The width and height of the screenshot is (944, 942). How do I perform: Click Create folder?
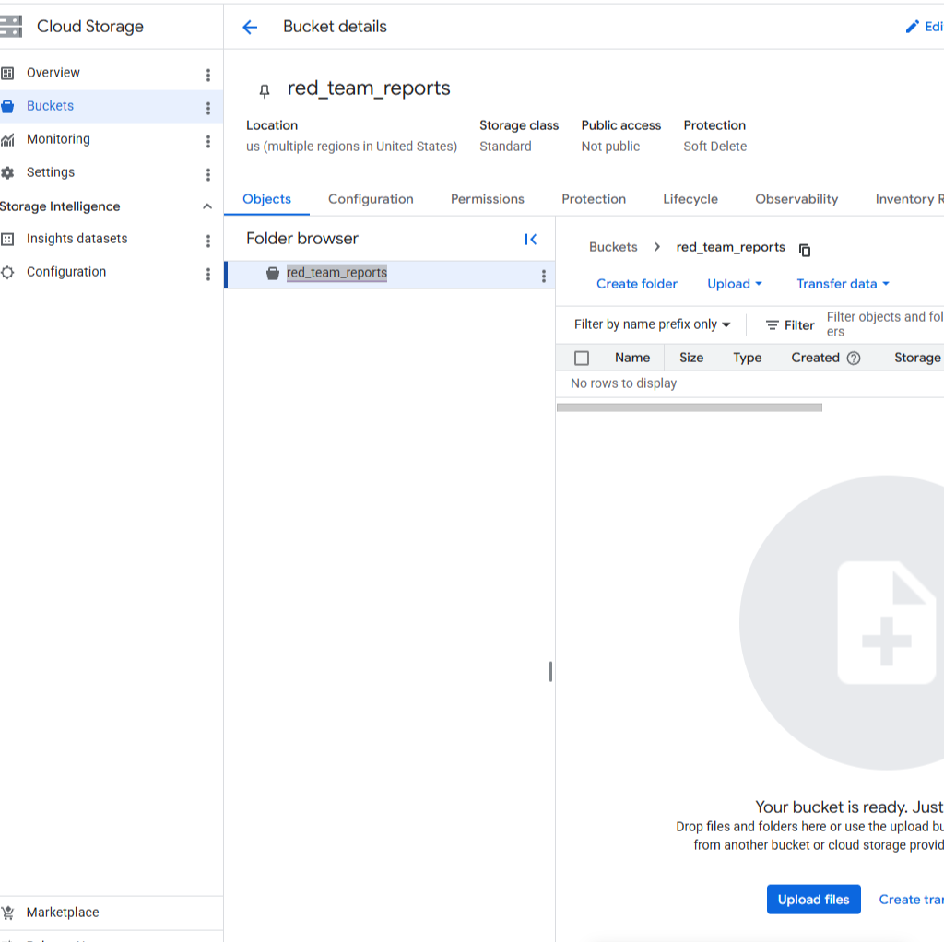[x=636, y=284]
